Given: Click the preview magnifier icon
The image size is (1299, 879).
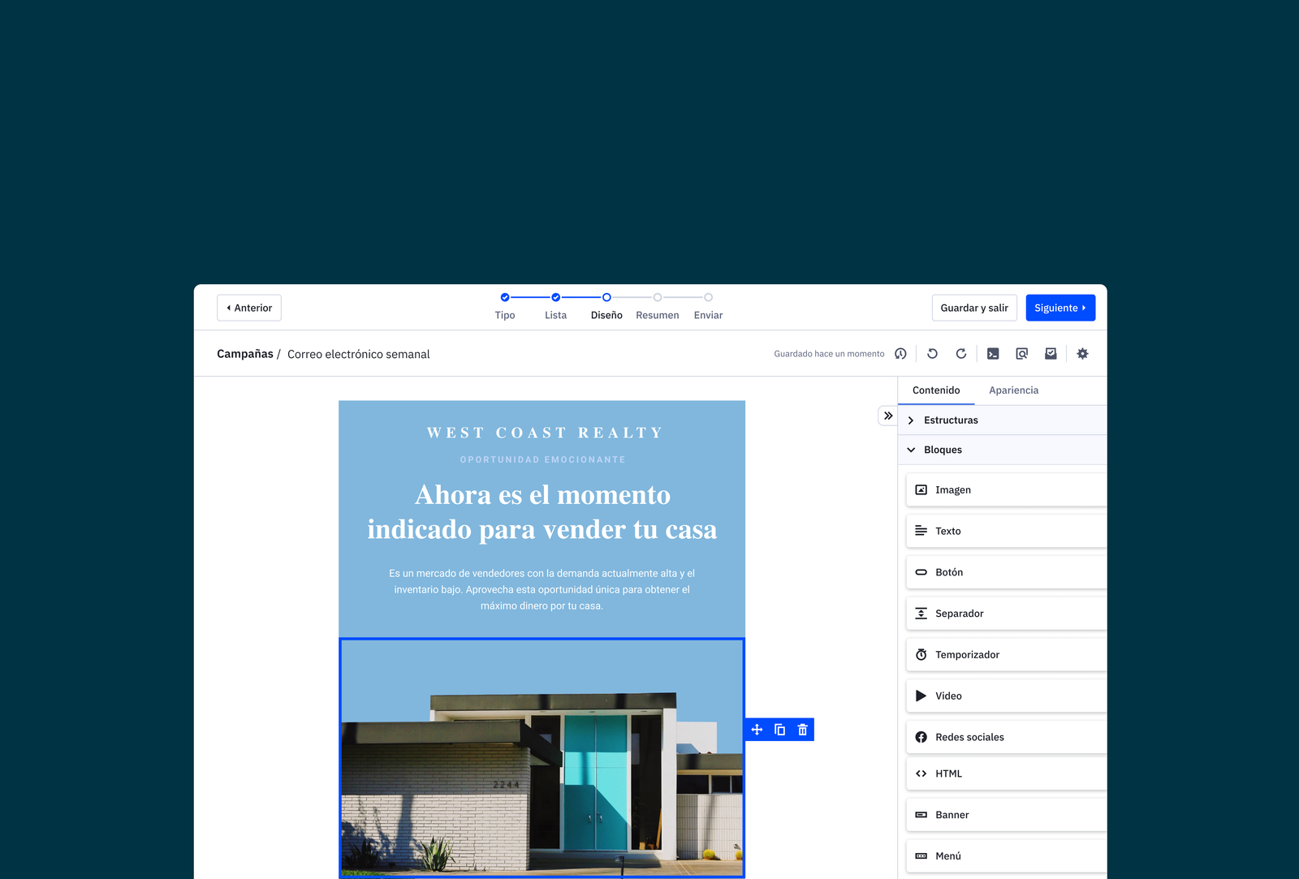Looking at the screenshot, I should [1021, 354].
